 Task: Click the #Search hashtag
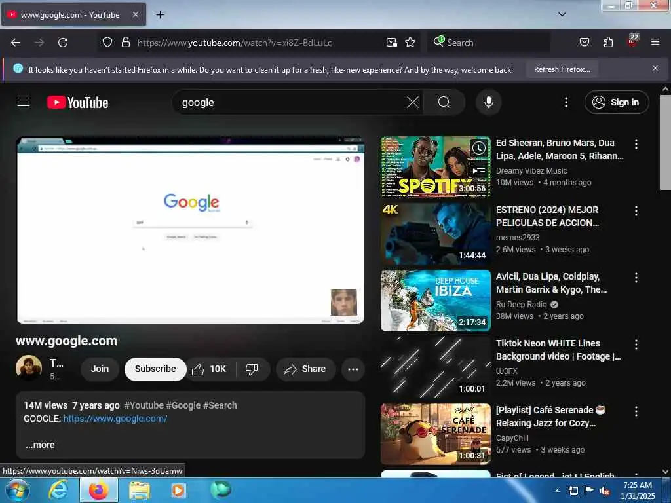coord(220,405)
